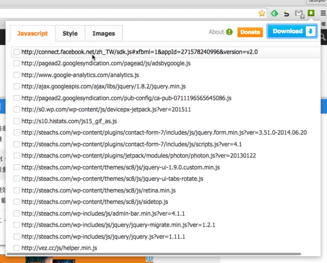This screenshot has height=263, width=327.
Task: Select the jquery-ui-tabs-rotate.js checkbox
Action: coord(16,179)
